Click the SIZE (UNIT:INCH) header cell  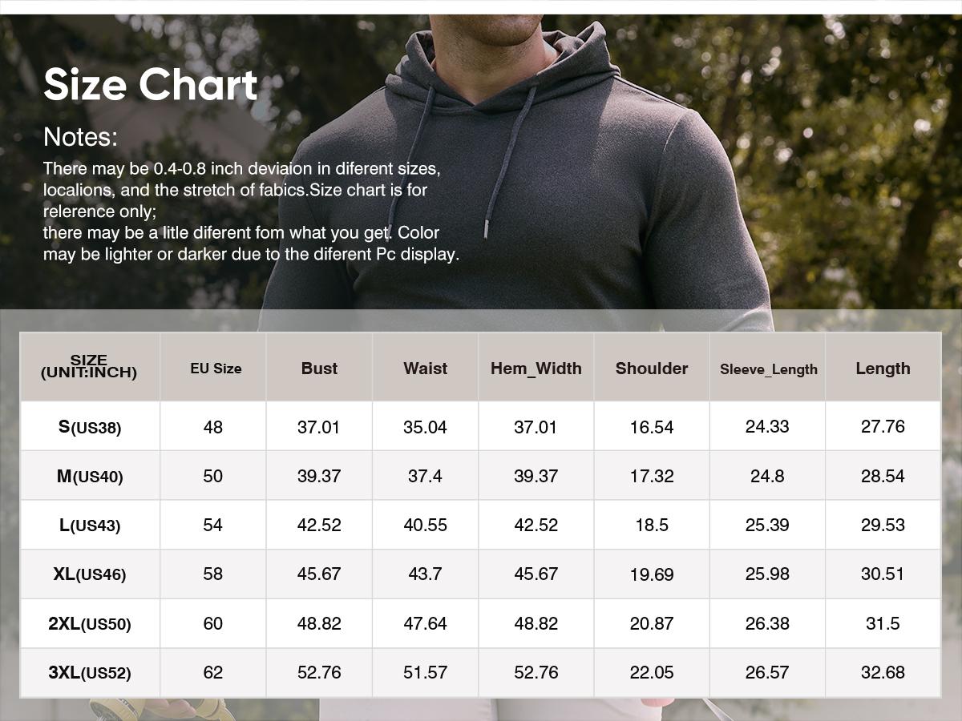tap(89, 367)
